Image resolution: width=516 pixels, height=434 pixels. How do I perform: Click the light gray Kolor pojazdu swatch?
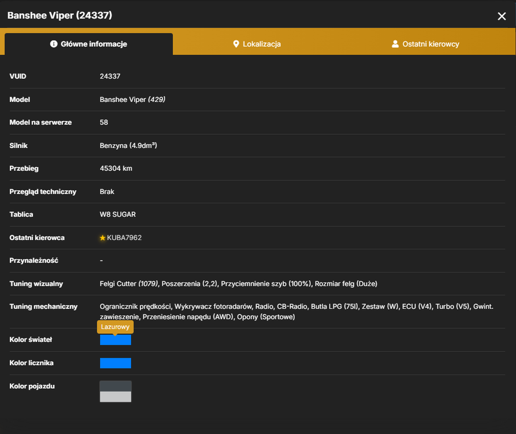click(x=116, y=397)
